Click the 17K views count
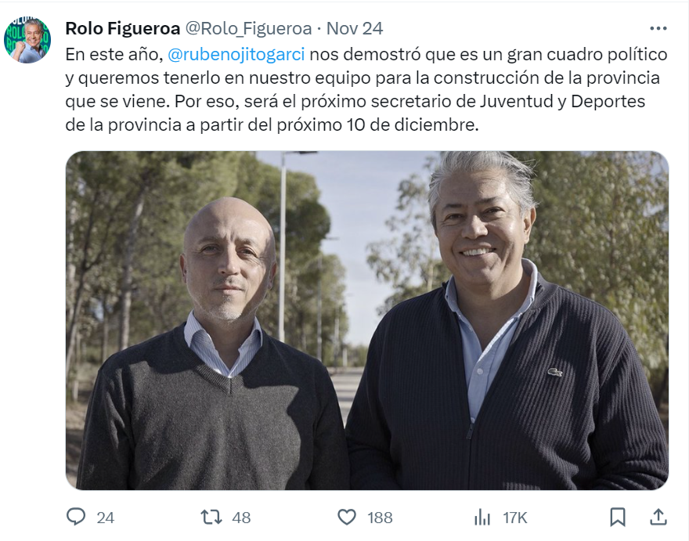The image size is (689, 541). click(x=515, y=518)
